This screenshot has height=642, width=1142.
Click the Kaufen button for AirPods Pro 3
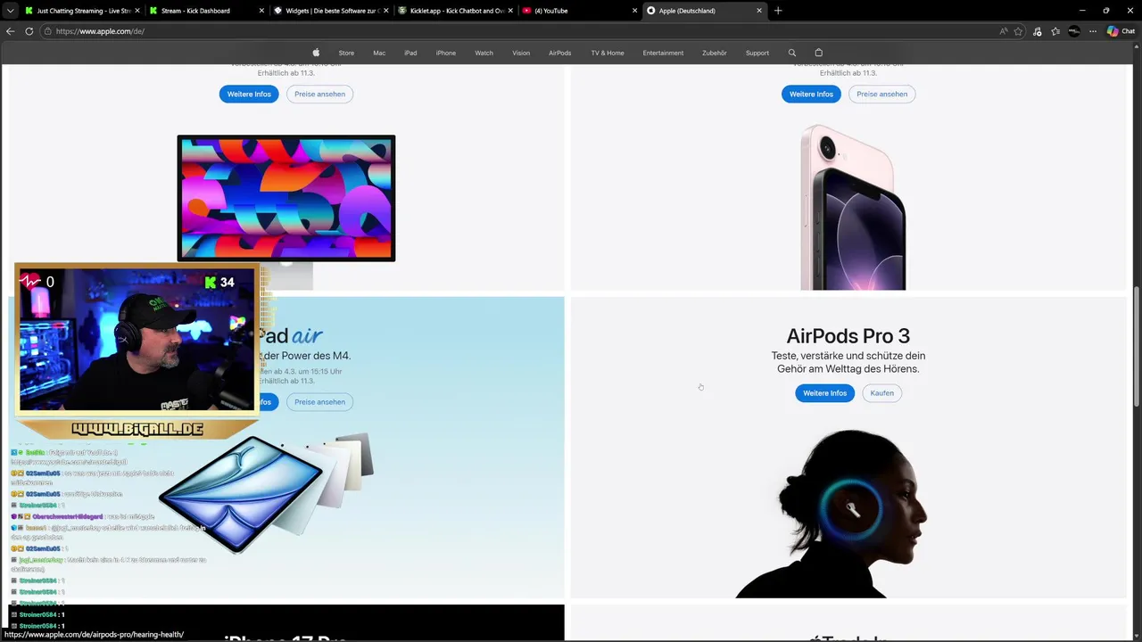(881, 392)
